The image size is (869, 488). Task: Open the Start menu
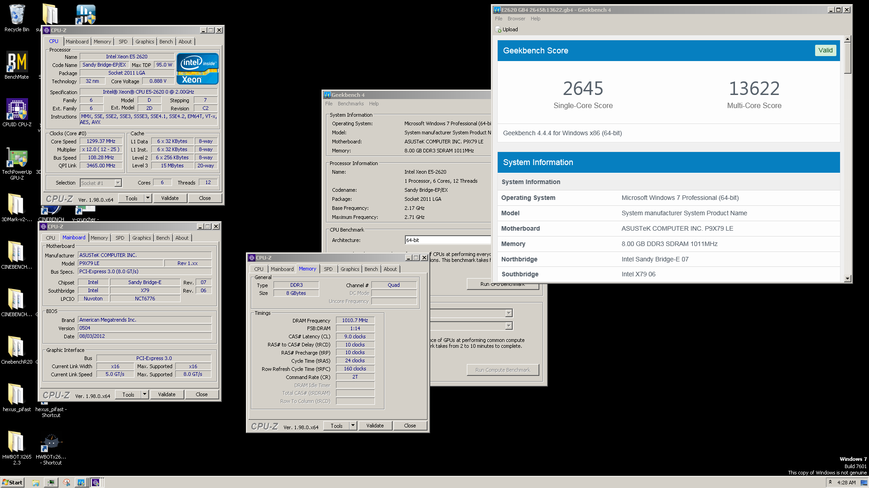(x=12, y=483)
